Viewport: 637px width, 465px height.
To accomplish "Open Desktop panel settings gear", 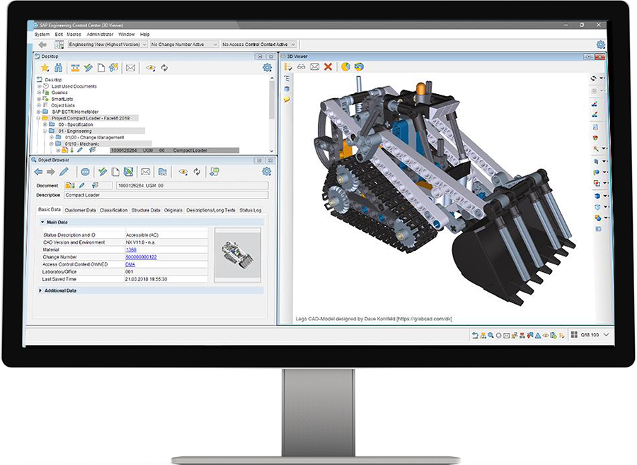I will (267, 68).
